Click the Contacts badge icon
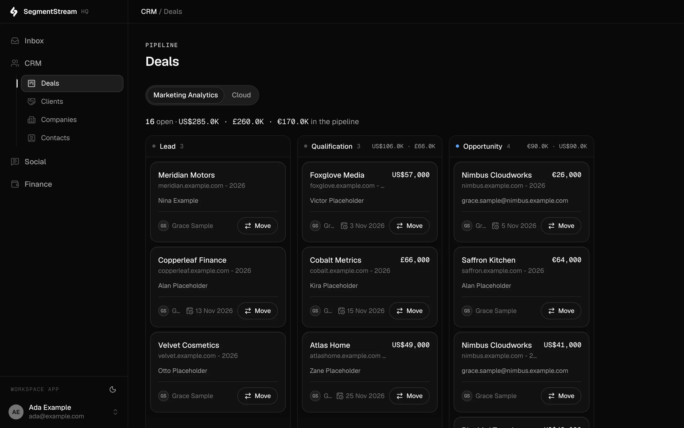This screenshot has width=684, height=428. coord(31,138)
